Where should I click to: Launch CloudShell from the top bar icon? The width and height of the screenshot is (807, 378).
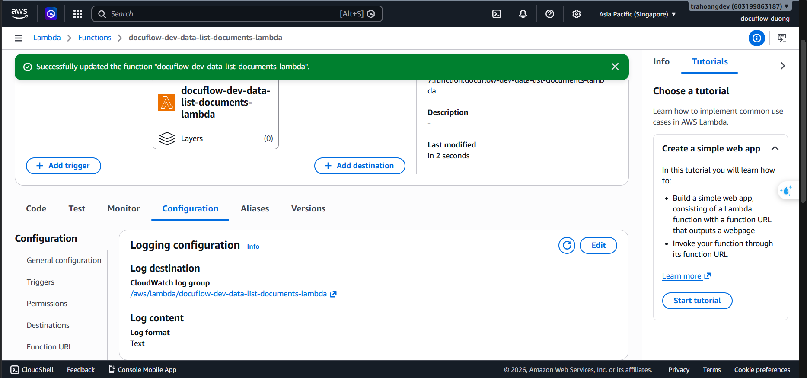point(497,14)
